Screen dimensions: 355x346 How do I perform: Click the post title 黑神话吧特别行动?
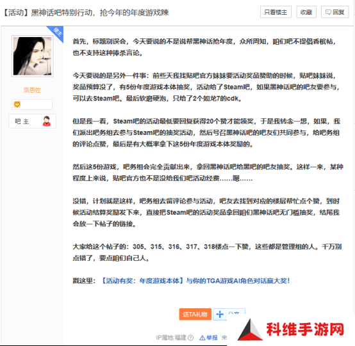tap(62, 12)
